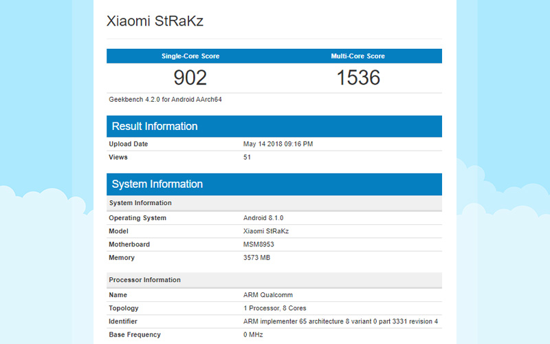The image size is (550, 344).
Task: Click the 'Model' row label
Action: tap(118, 231)
